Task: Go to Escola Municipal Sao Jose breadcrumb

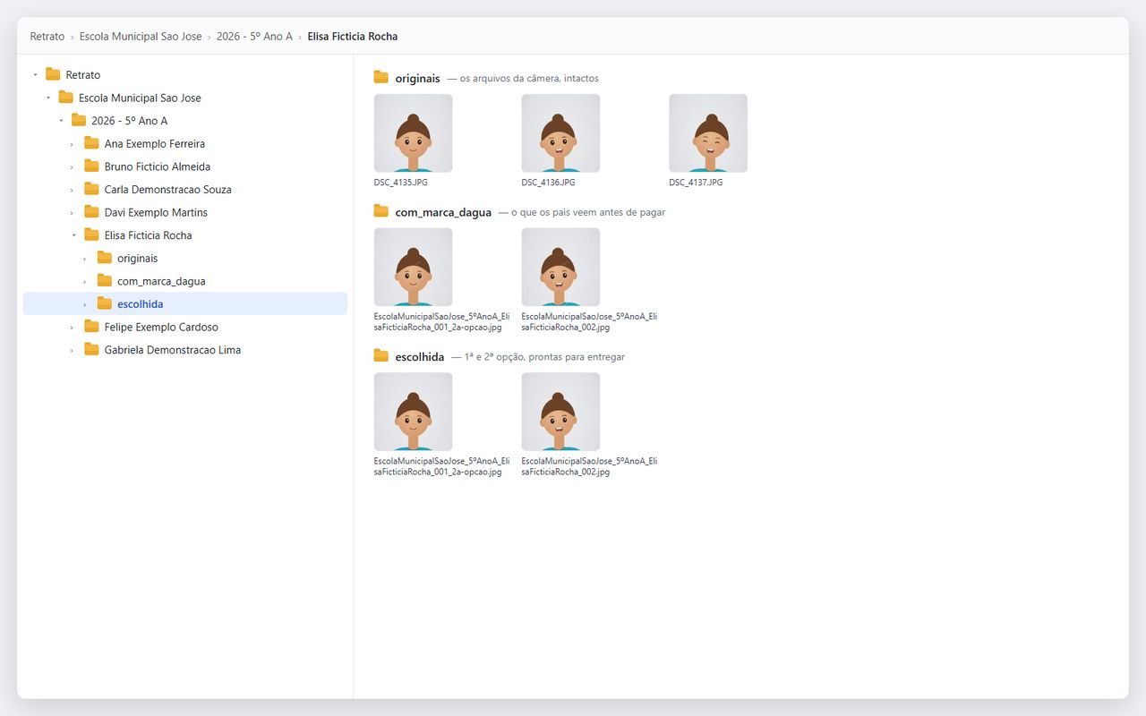Action: (x=141, y=37)
